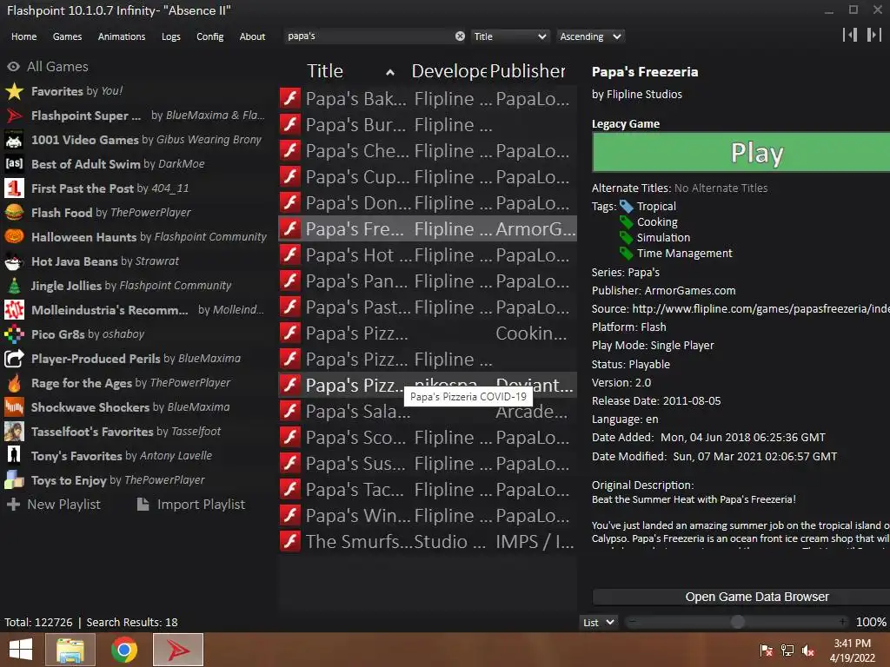Select the Papa's Wingeria row
The width and height of the screenshot is (890, 667).
428,516
